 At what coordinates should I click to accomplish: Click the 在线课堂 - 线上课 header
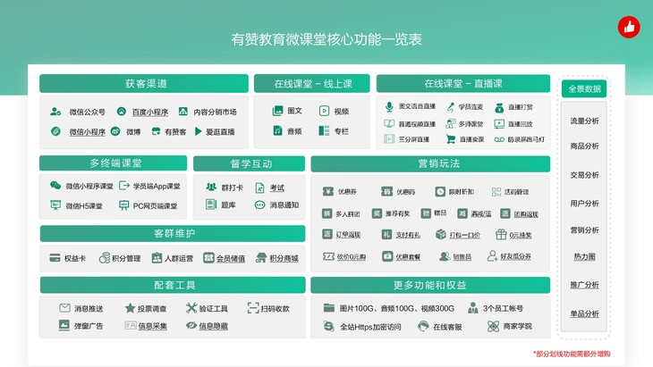pos(312,84)
